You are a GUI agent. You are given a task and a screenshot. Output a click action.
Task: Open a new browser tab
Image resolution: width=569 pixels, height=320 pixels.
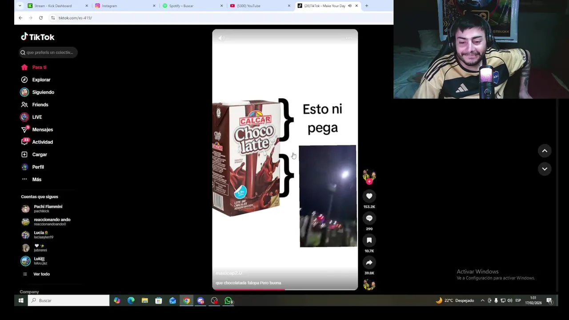pyautogui.click(x=366, y=6)
